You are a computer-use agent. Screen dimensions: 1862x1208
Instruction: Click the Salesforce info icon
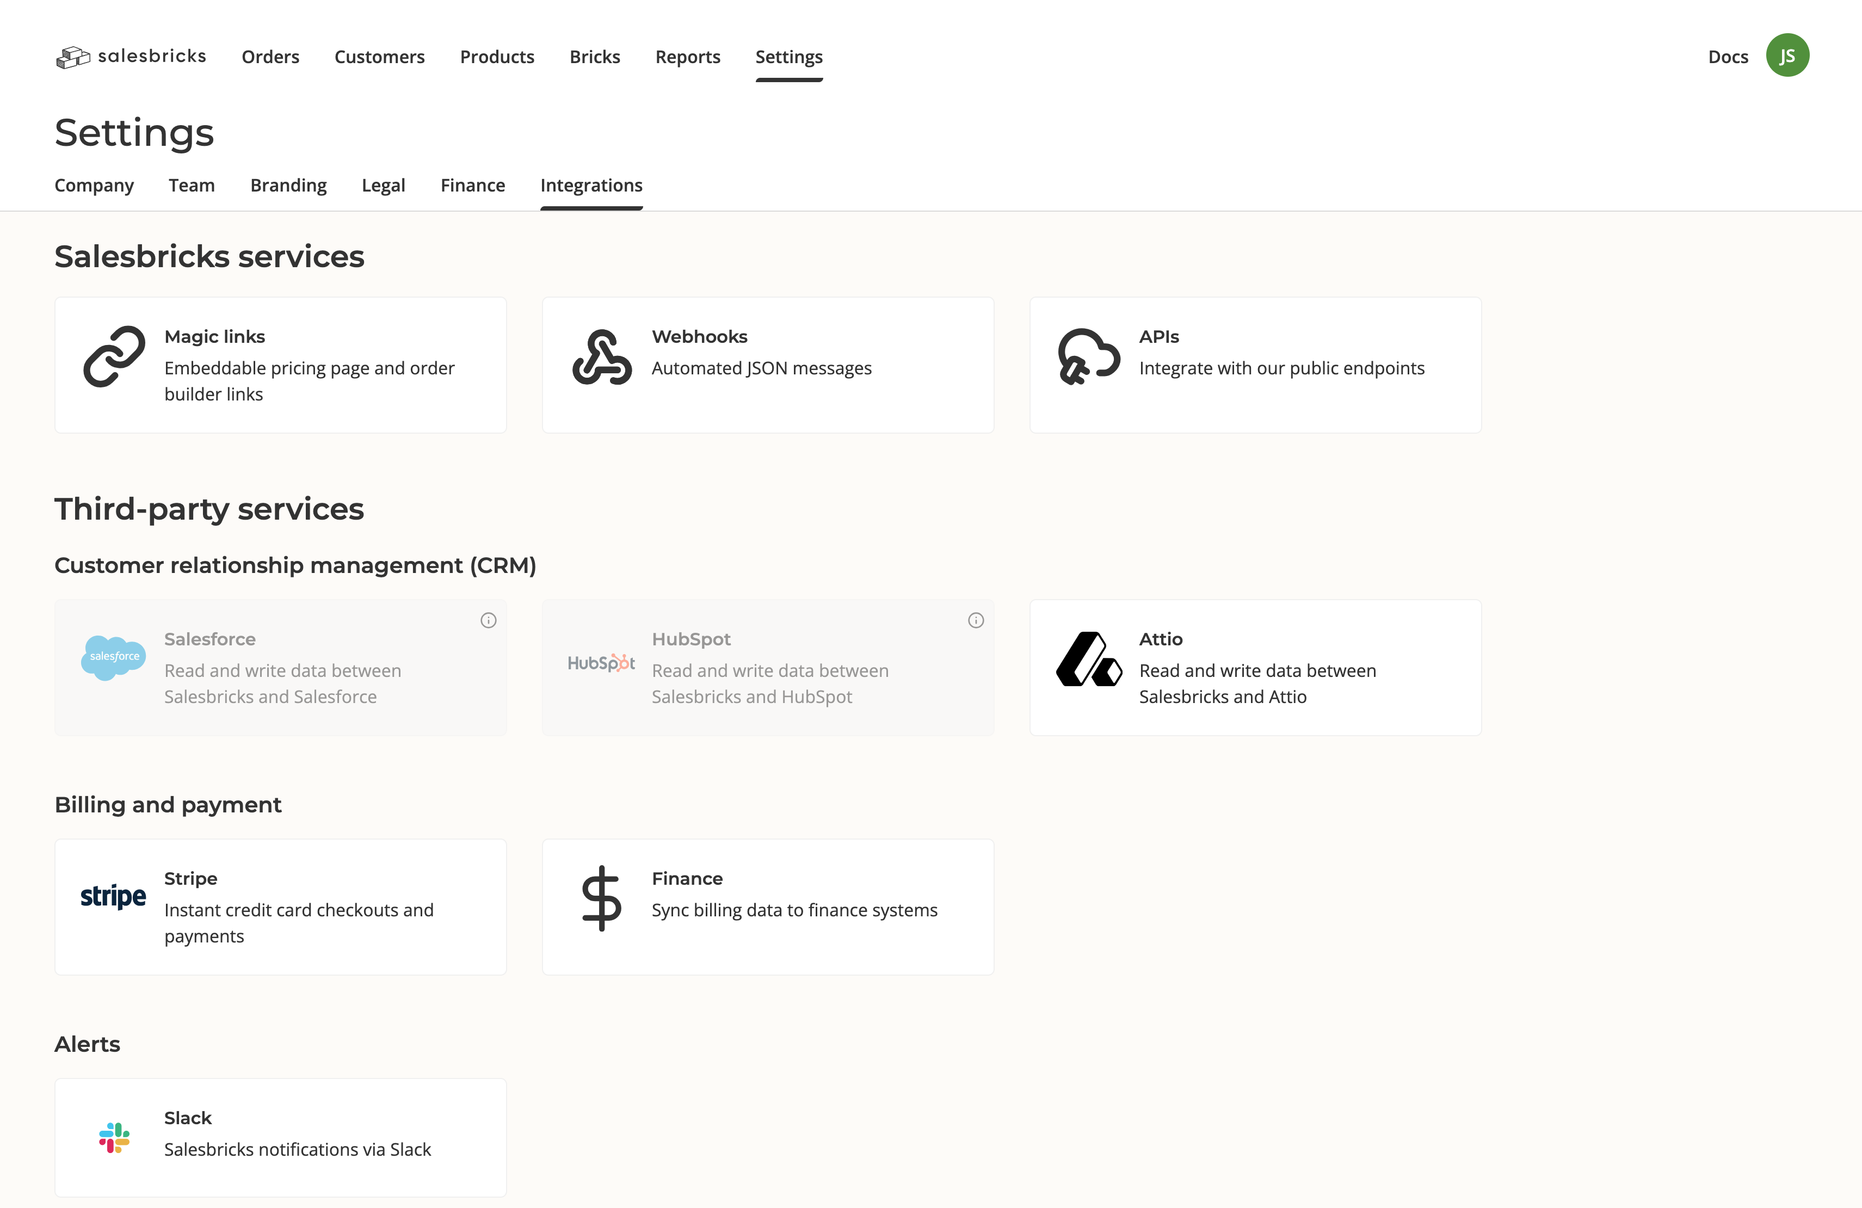pos(488,620)
